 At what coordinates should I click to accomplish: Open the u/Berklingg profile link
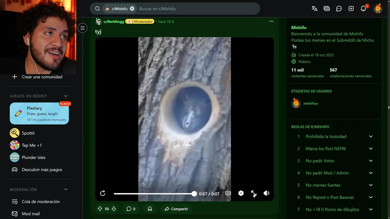114,22
